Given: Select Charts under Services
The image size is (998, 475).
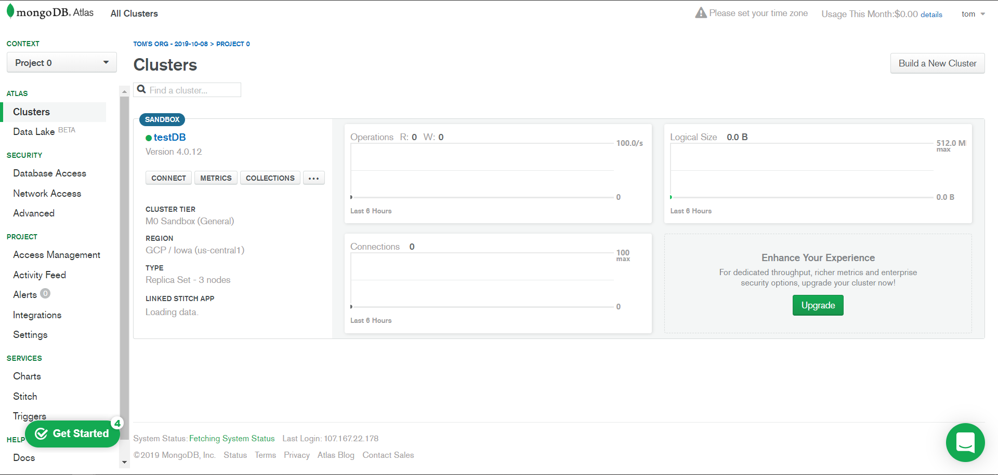Looking at the screenshot, I should click(x=27, y=376).
